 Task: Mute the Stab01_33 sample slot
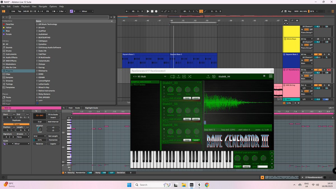(164, 100)
